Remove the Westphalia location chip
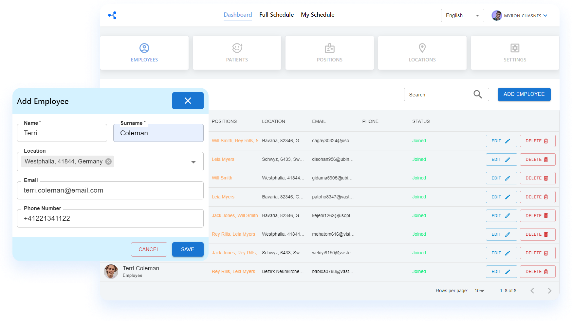572x321 pixels. 108,161
